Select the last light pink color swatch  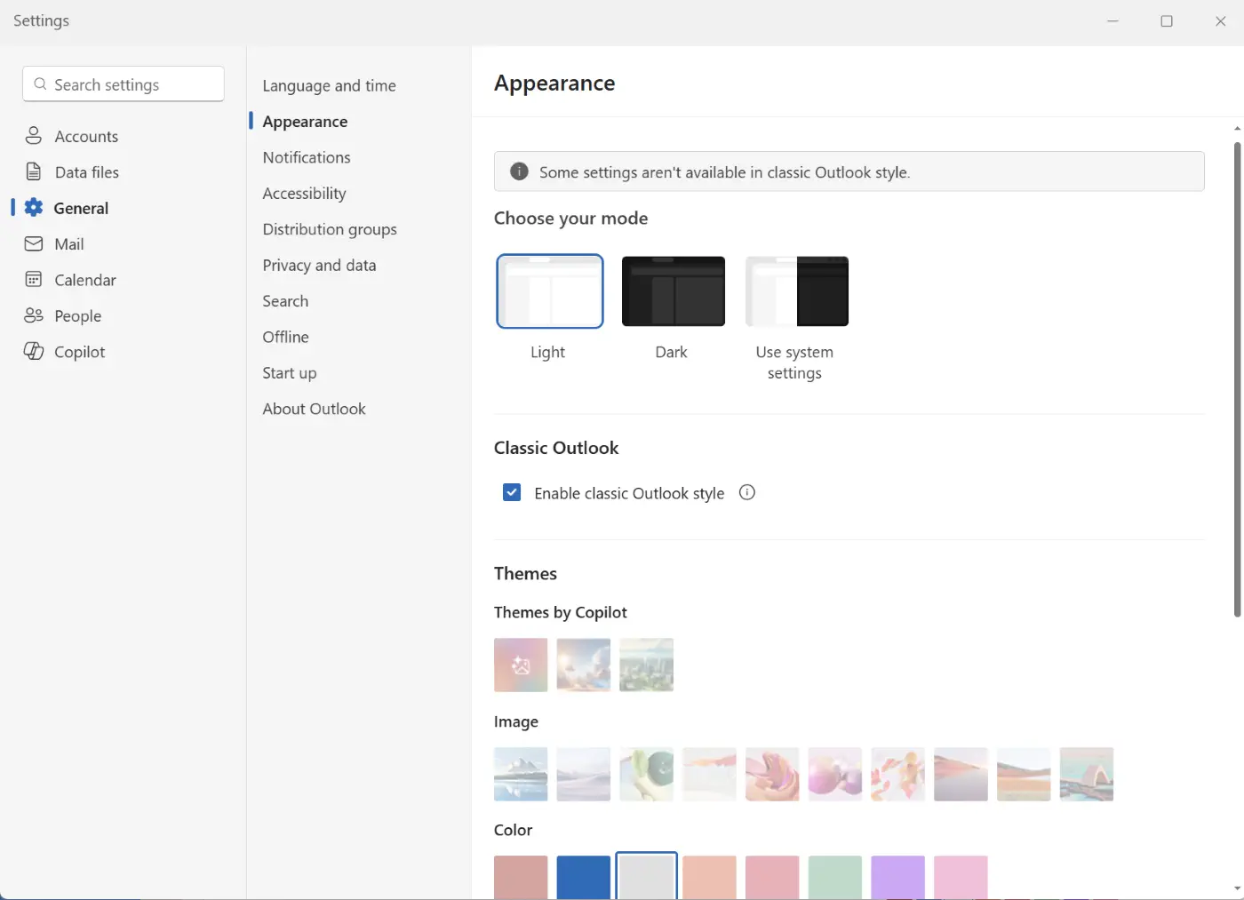tap(961, 878)
